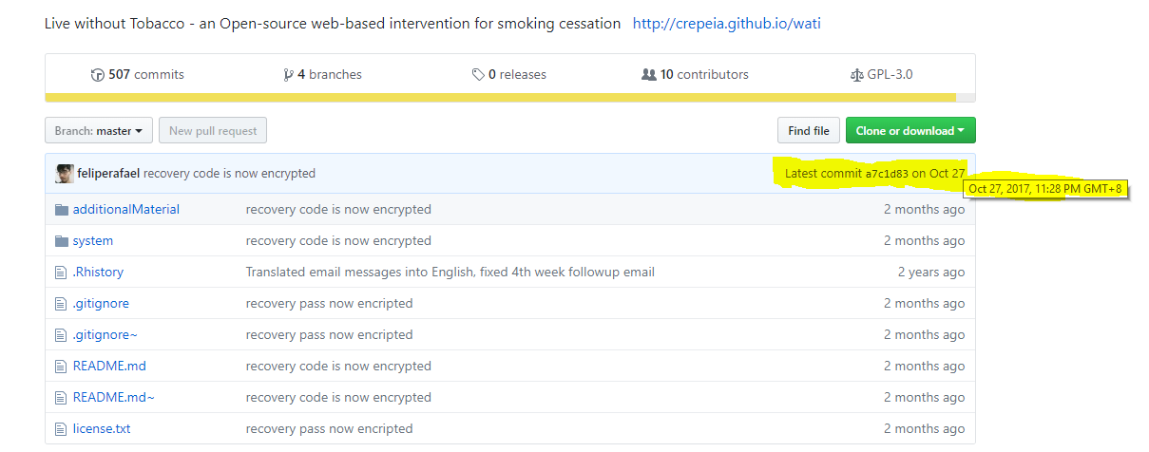Click the license.txt file icon

point(62,428)
